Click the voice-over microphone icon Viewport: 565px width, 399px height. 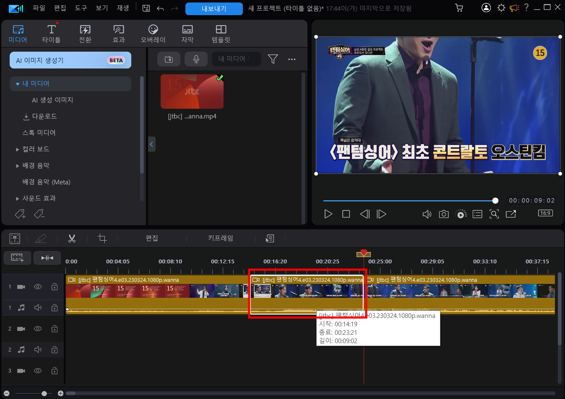196,59
